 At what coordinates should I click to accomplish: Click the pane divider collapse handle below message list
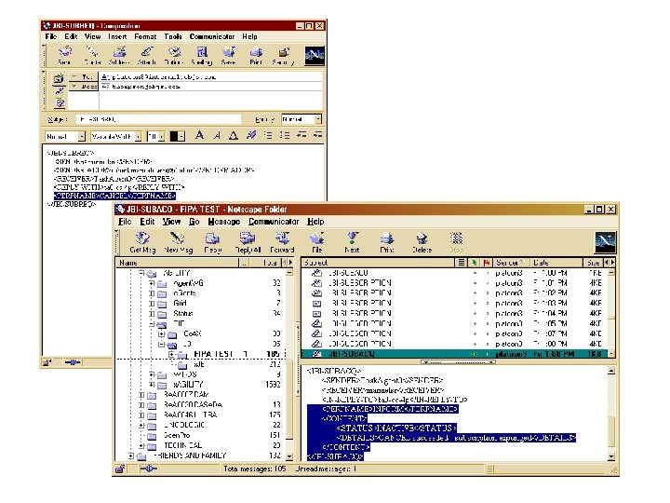pyautogui.click(x=458, y=362)
